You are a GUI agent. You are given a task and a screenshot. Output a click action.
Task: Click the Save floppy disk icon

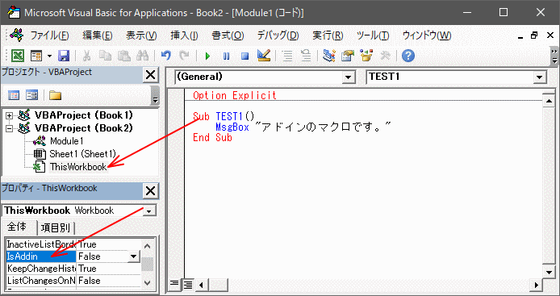64,56
